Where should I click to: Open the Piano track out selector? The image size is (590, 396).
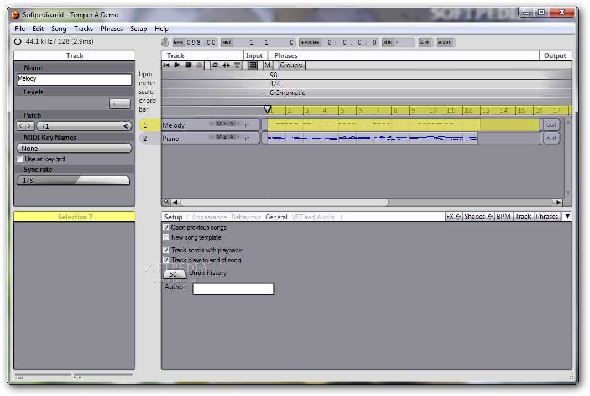pyautogui.click(x=551, y=138)
